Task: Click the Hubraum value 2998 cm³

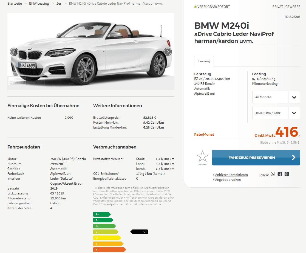Action: coord(57,164)
